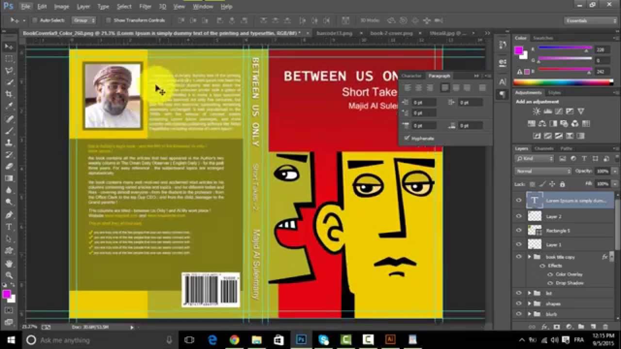Select the Zoom tool in toolbox
621x349 pixels.
point(9,275)
